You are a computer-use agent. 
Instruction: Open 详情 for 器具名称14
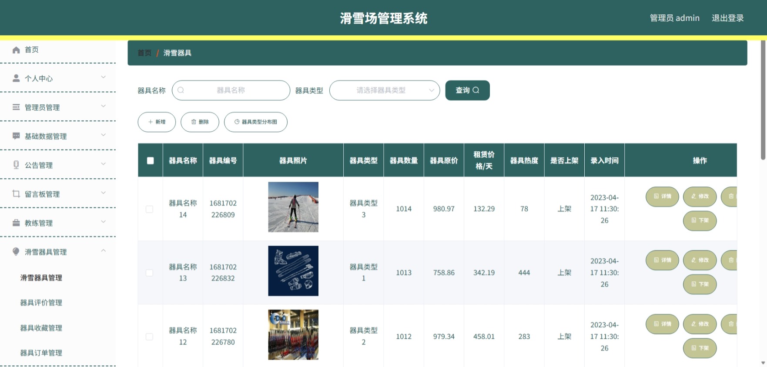(x=662, y=197)
